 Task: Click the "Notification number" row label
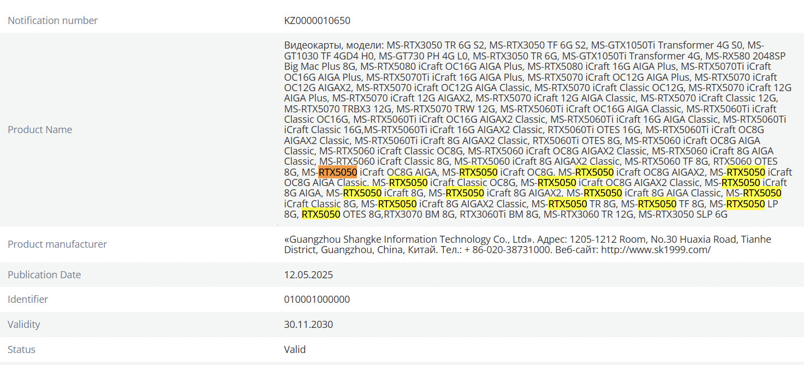(52, 21)
